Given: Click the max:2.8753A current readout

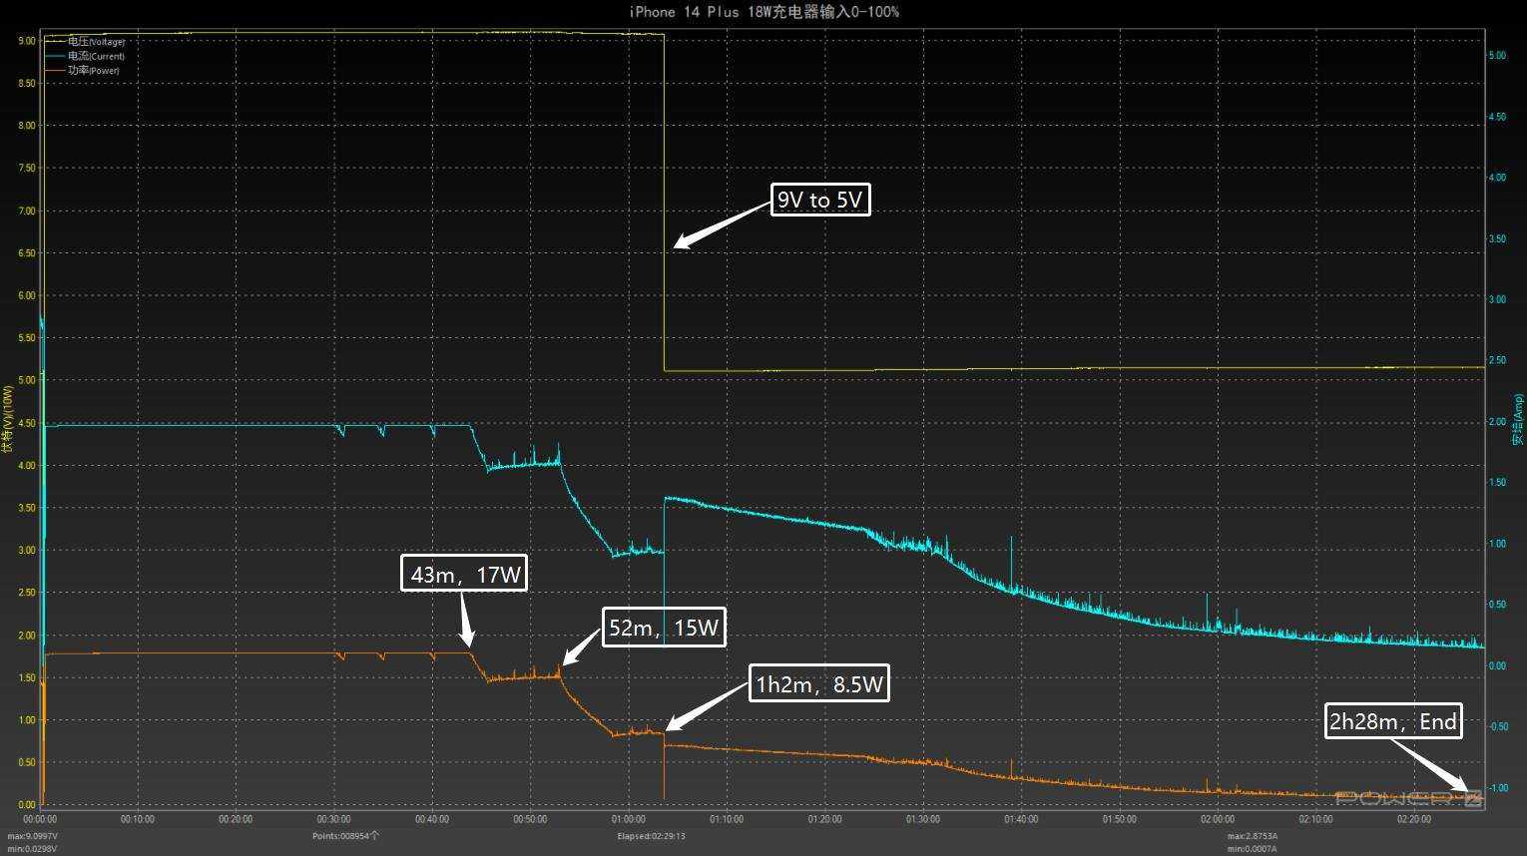Looking at the screenshot, I should (x=1253, y=836).
